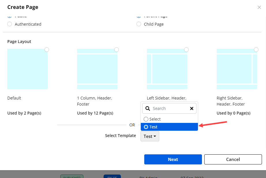Select the Authenticated radio option

(10, 24)
